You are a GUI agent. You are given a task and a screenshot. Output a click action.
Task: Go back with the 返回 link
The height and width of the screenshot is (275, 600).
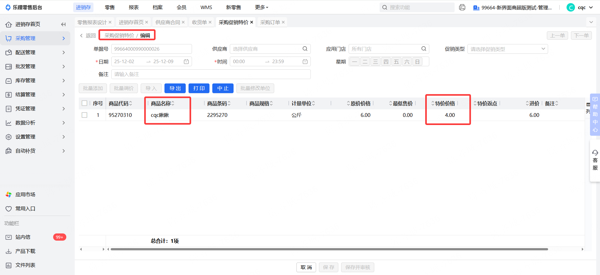88,35
